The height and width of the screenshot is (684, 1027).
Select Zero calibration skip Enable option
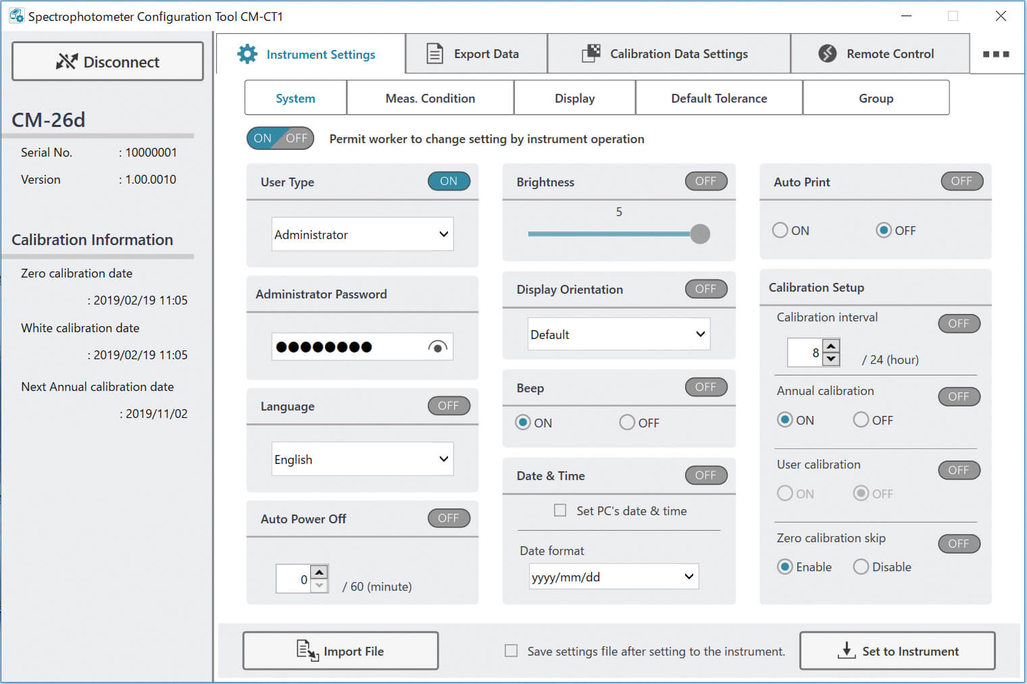[x=785, y=567]
